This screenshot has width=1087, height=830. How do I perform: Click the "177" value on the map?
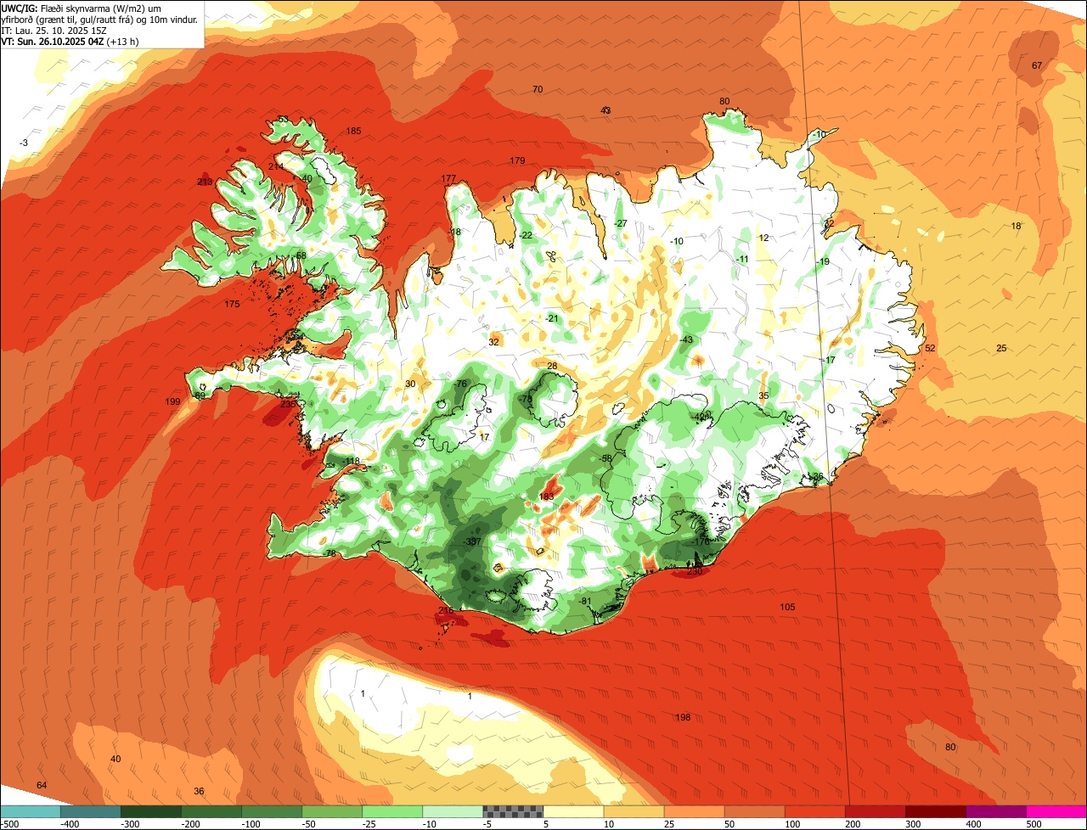tap(448, 178)
